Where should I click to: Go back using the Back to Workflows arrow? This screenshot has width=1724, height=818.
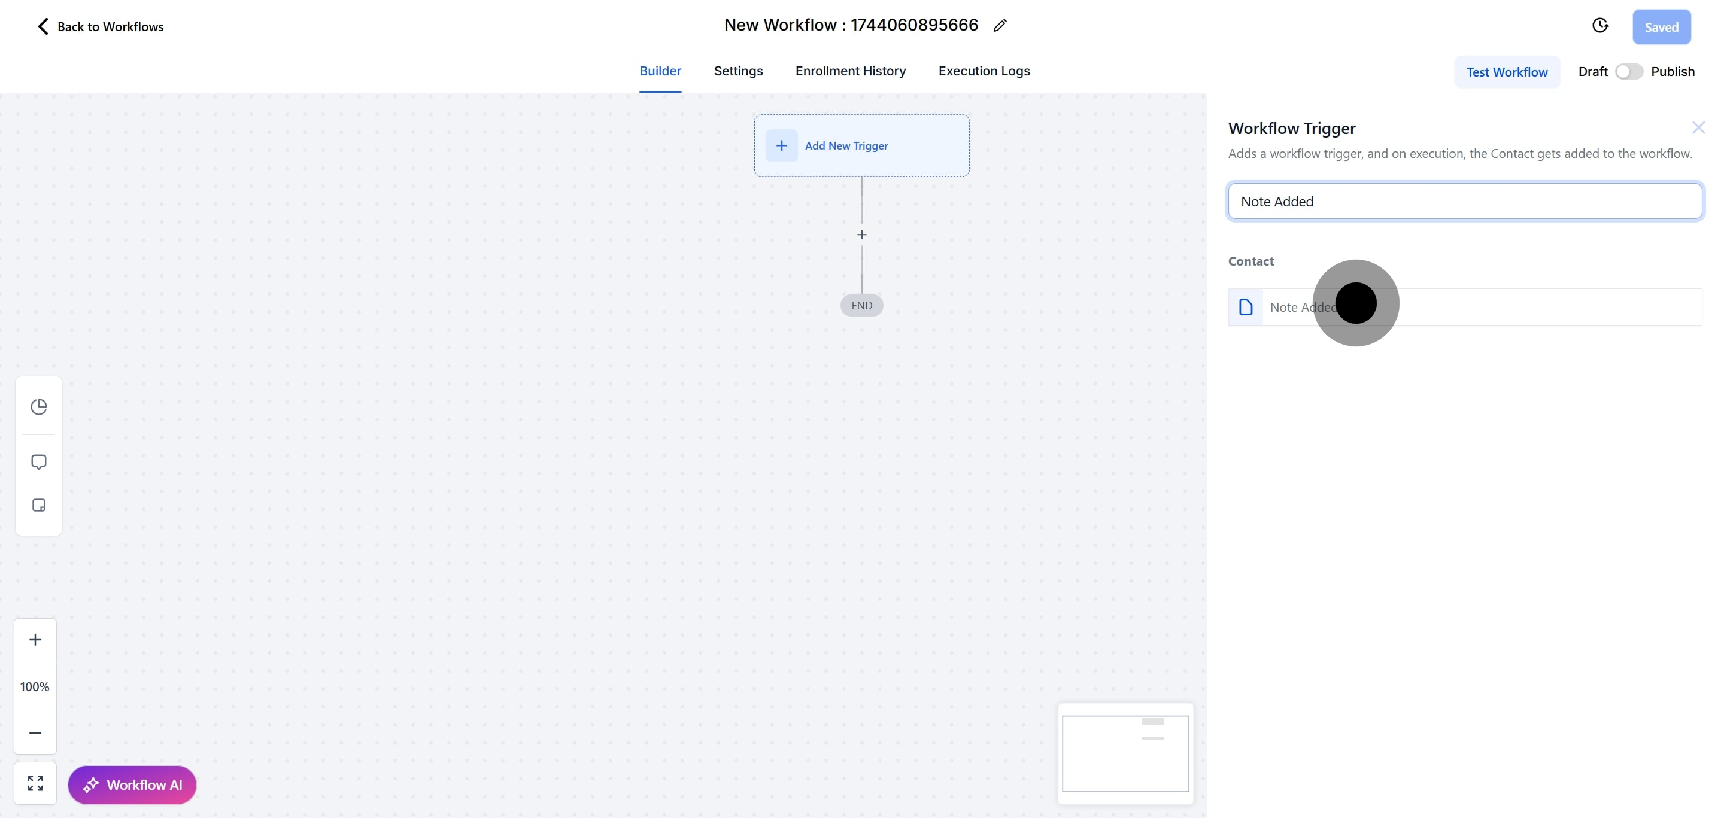pos(43,26)
